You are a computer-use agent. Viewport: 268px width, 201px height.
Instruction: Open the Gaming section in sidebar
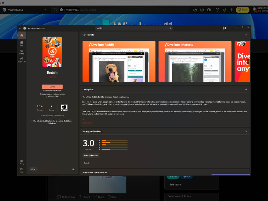pos(22,52)
